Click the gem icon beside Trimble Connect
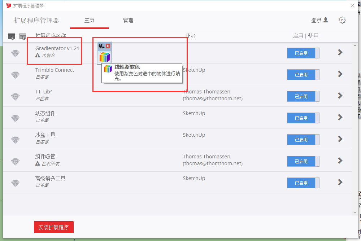 pyautogui.click(x=16, y=75)
